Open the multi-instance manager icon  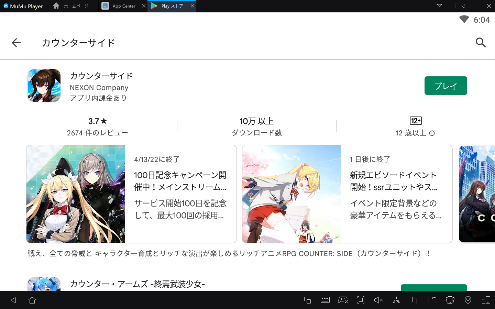307,300
